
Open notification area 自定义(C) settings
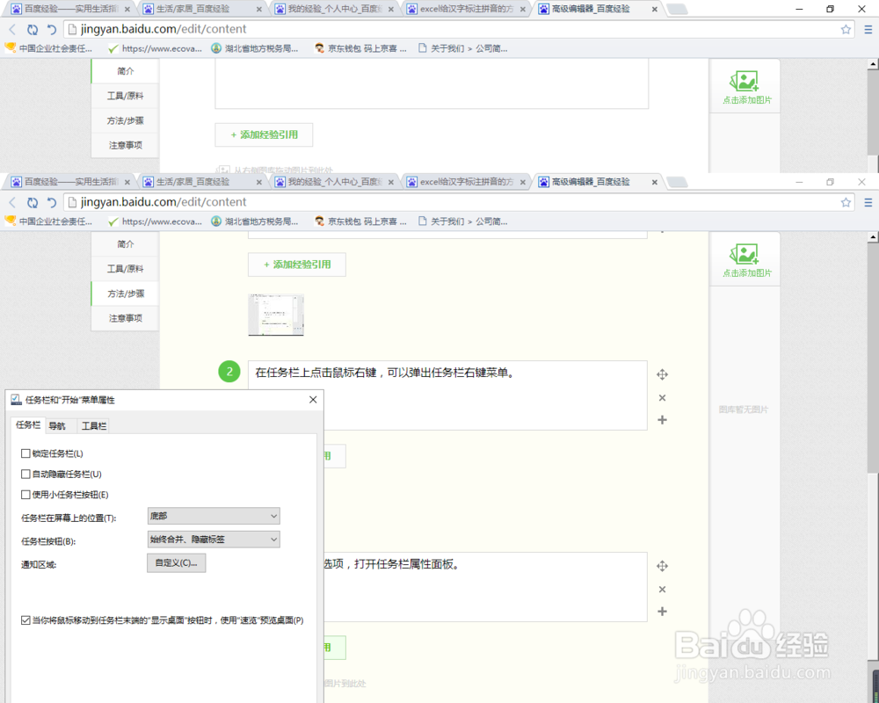[x=176, y=562]
